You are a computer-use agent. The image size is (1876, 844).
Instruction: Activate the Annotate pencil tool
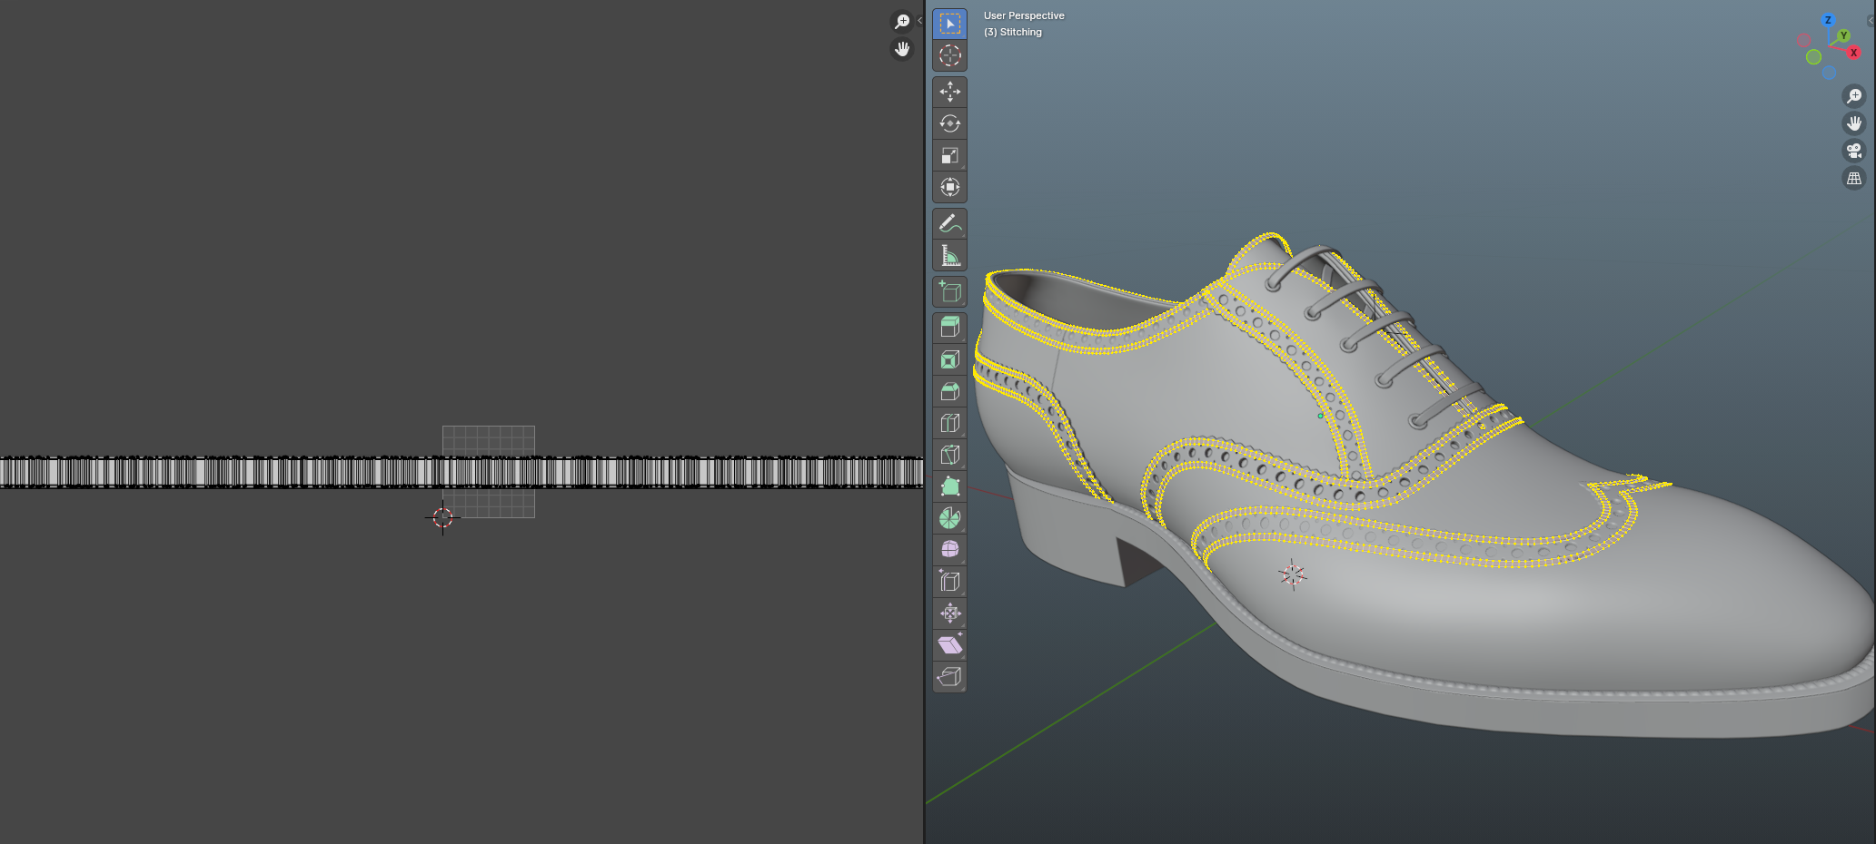(x=949, y=223)
